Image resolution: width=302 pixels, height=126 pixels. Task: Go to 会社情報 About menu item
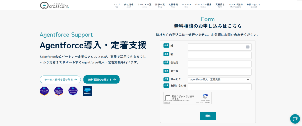[x=129, y=5]
